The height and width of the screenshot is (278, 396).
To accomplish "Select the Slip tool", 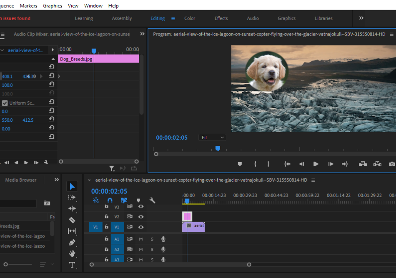I will click(x=72, y=231).
